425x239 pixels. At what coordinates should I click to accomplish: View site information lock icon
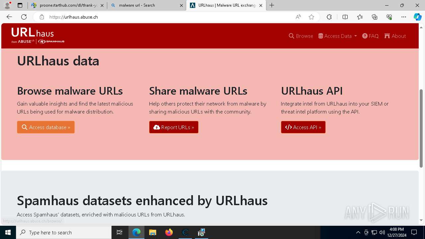click(x=42, y=17)
